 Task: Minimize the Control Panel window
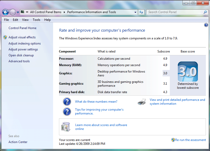click(x=186, y=3)
